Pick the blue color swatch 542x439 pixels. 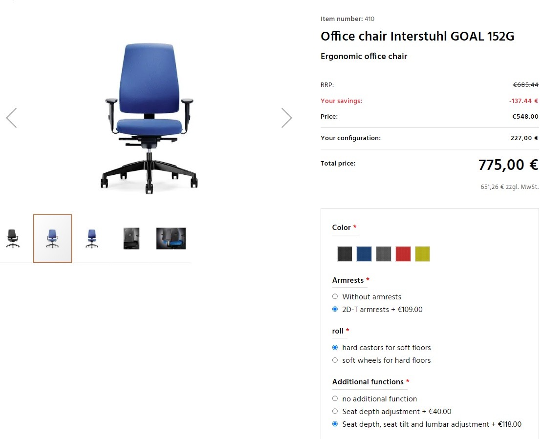(x=364, y=254)
